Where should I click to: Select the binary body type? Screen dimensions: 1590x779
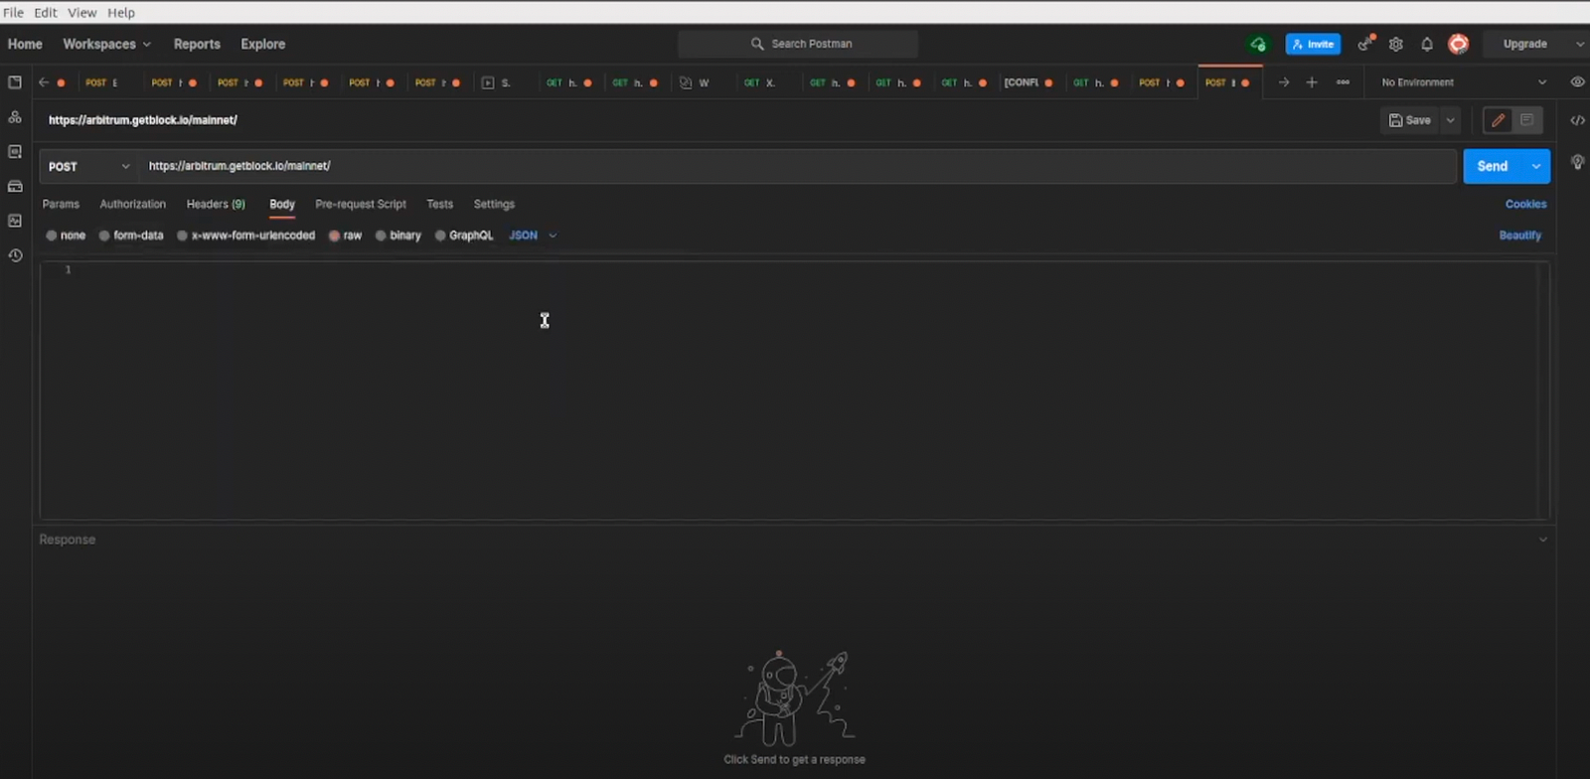coord(398,235)
